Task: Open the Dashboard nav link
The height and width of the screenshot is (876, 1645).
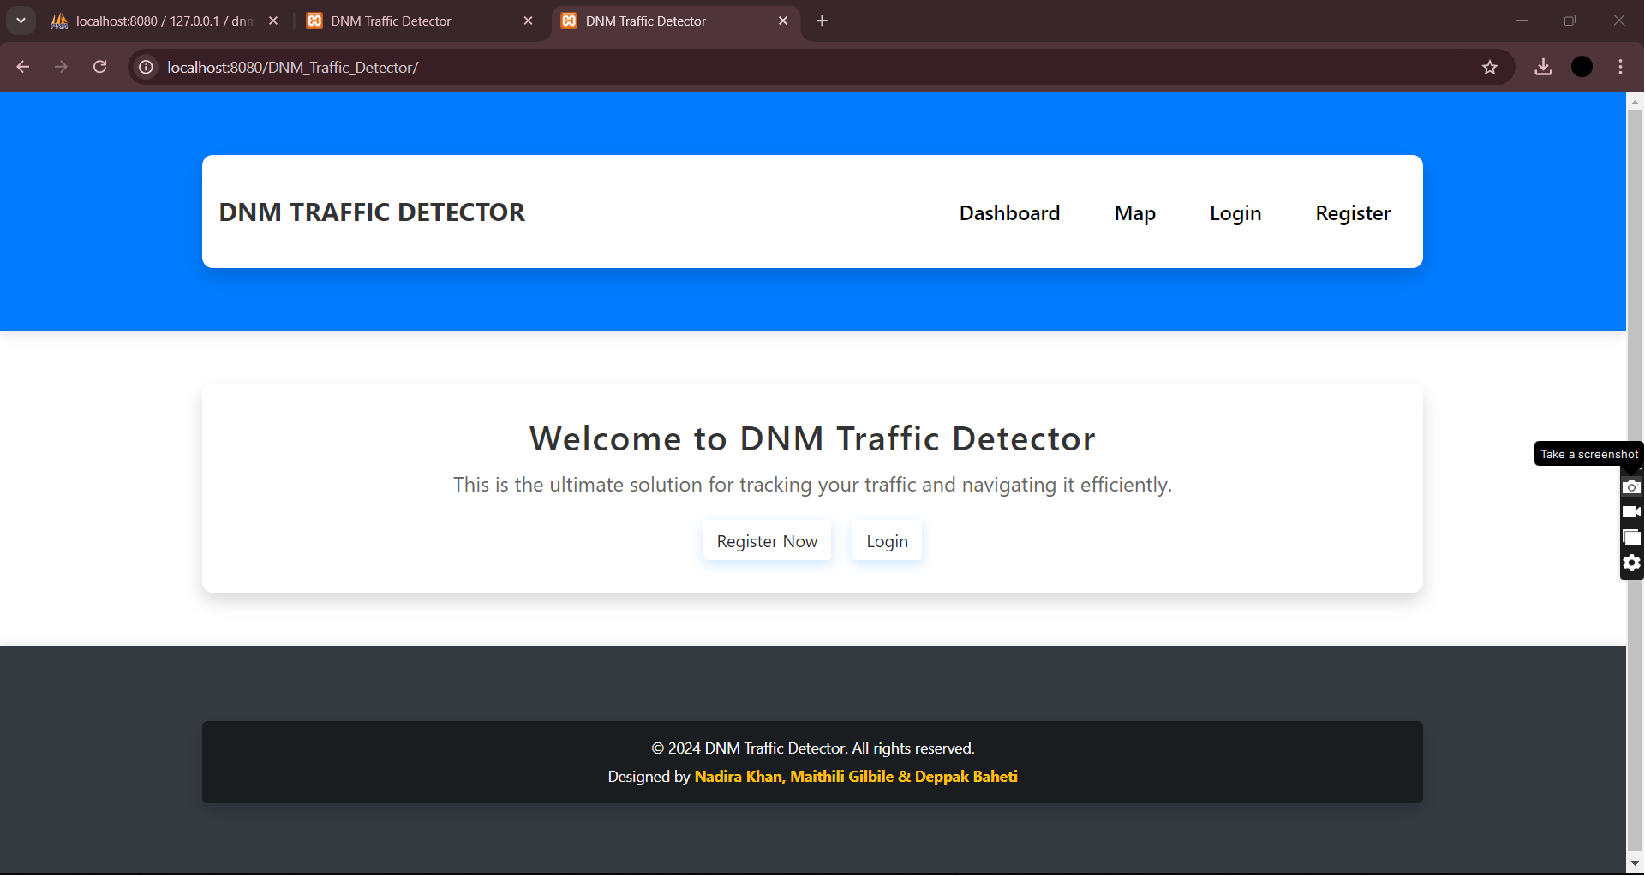Action: [x=1009, y=213]
